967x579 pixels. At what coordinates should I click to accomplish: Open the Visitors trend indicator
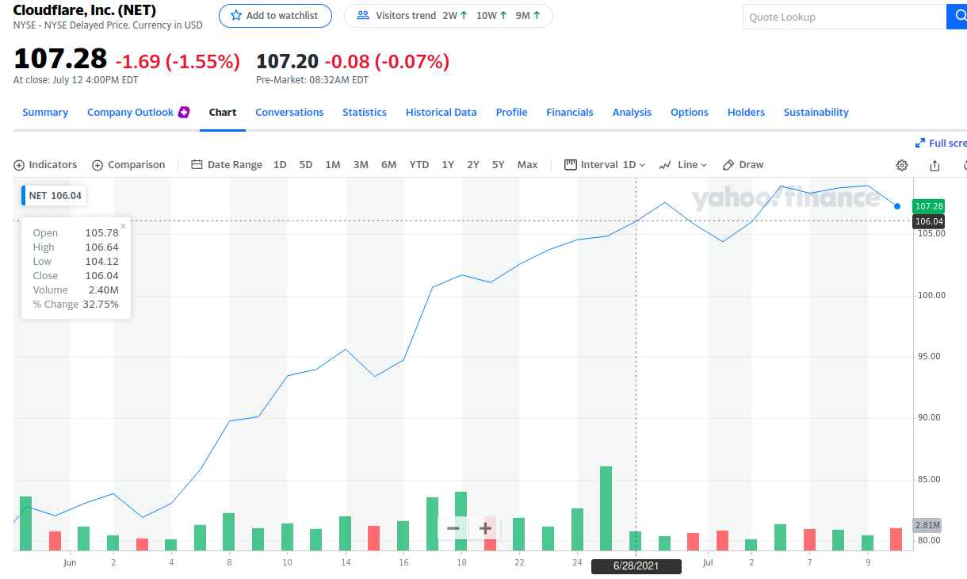click(449, 15)
